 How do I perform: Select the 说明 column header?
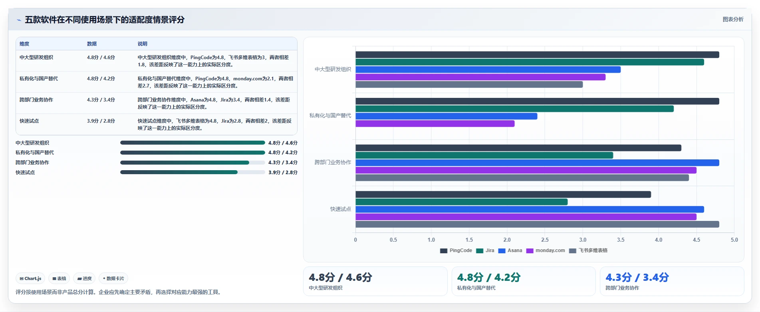pos(143,44)
